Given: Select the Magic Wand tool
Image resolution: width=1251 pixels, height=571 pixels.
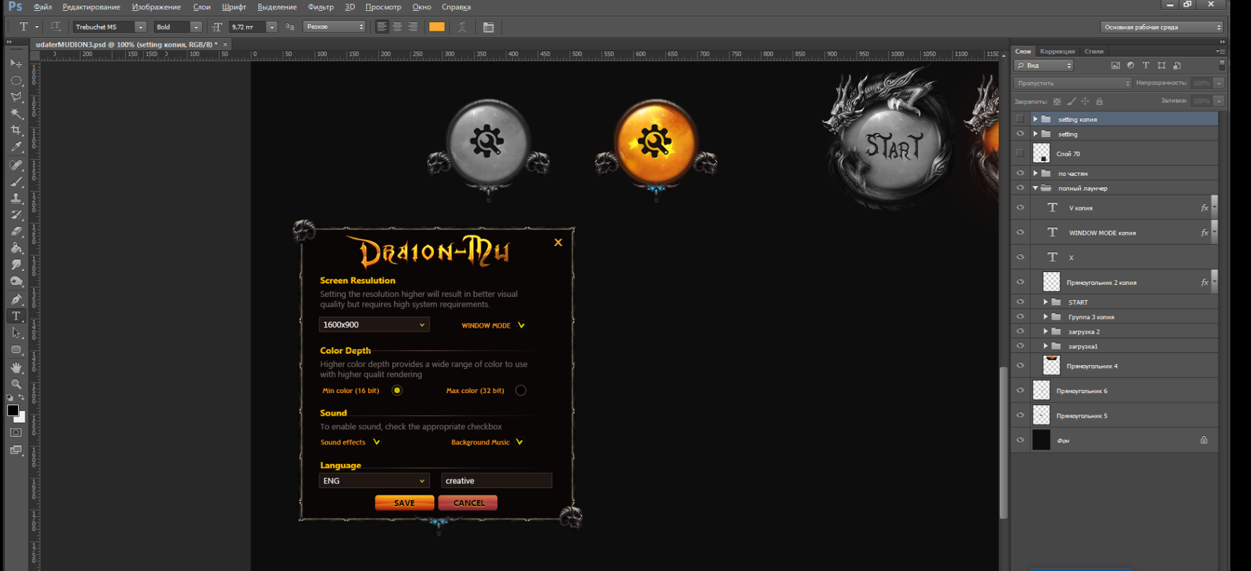Looking at the screenshot, I should 16,114.
